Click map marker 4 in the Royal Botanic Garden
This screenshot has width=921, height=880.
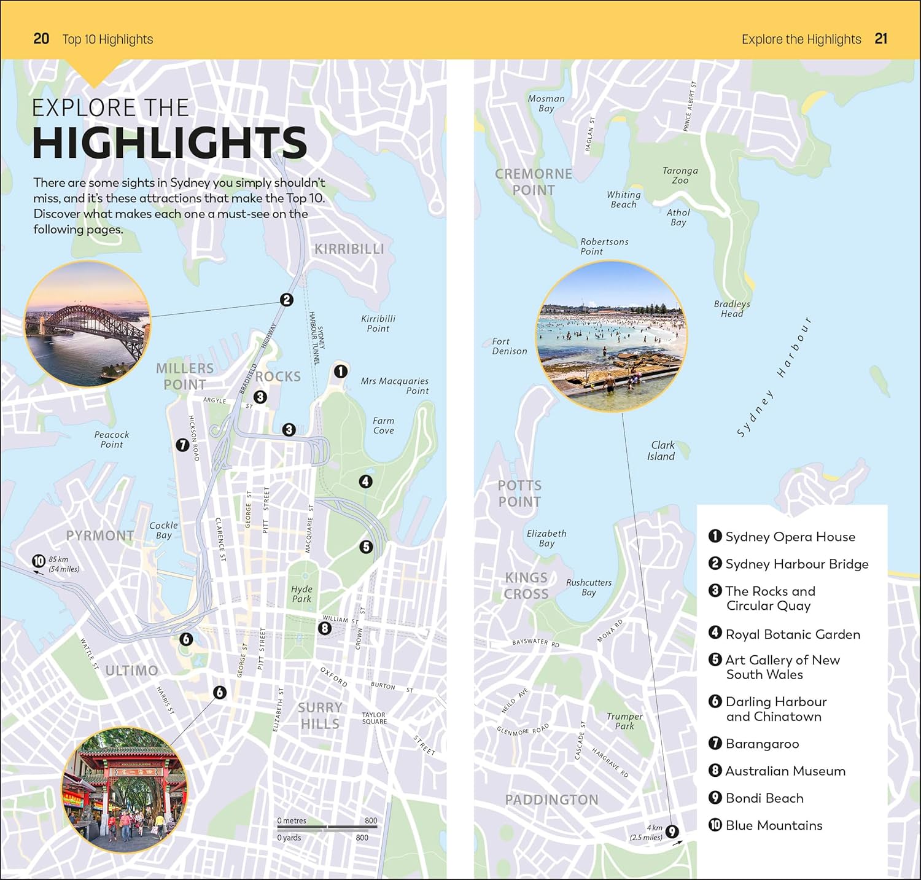[x=365, y=481]
